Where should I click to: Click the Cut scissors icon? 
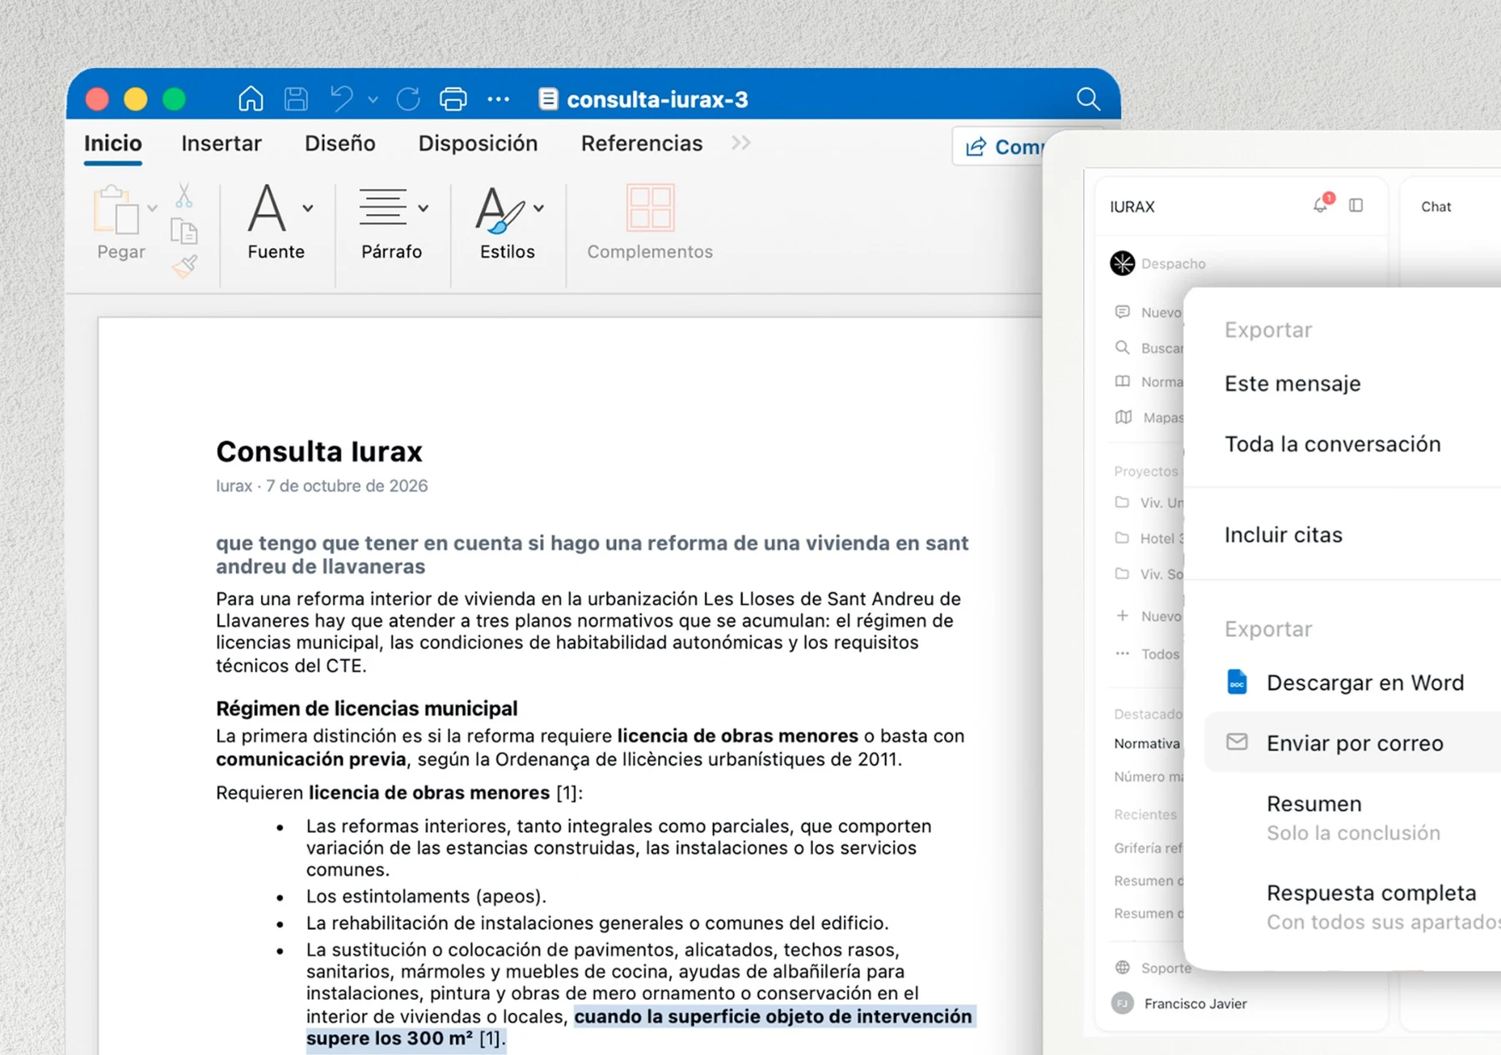coord(184,196)
